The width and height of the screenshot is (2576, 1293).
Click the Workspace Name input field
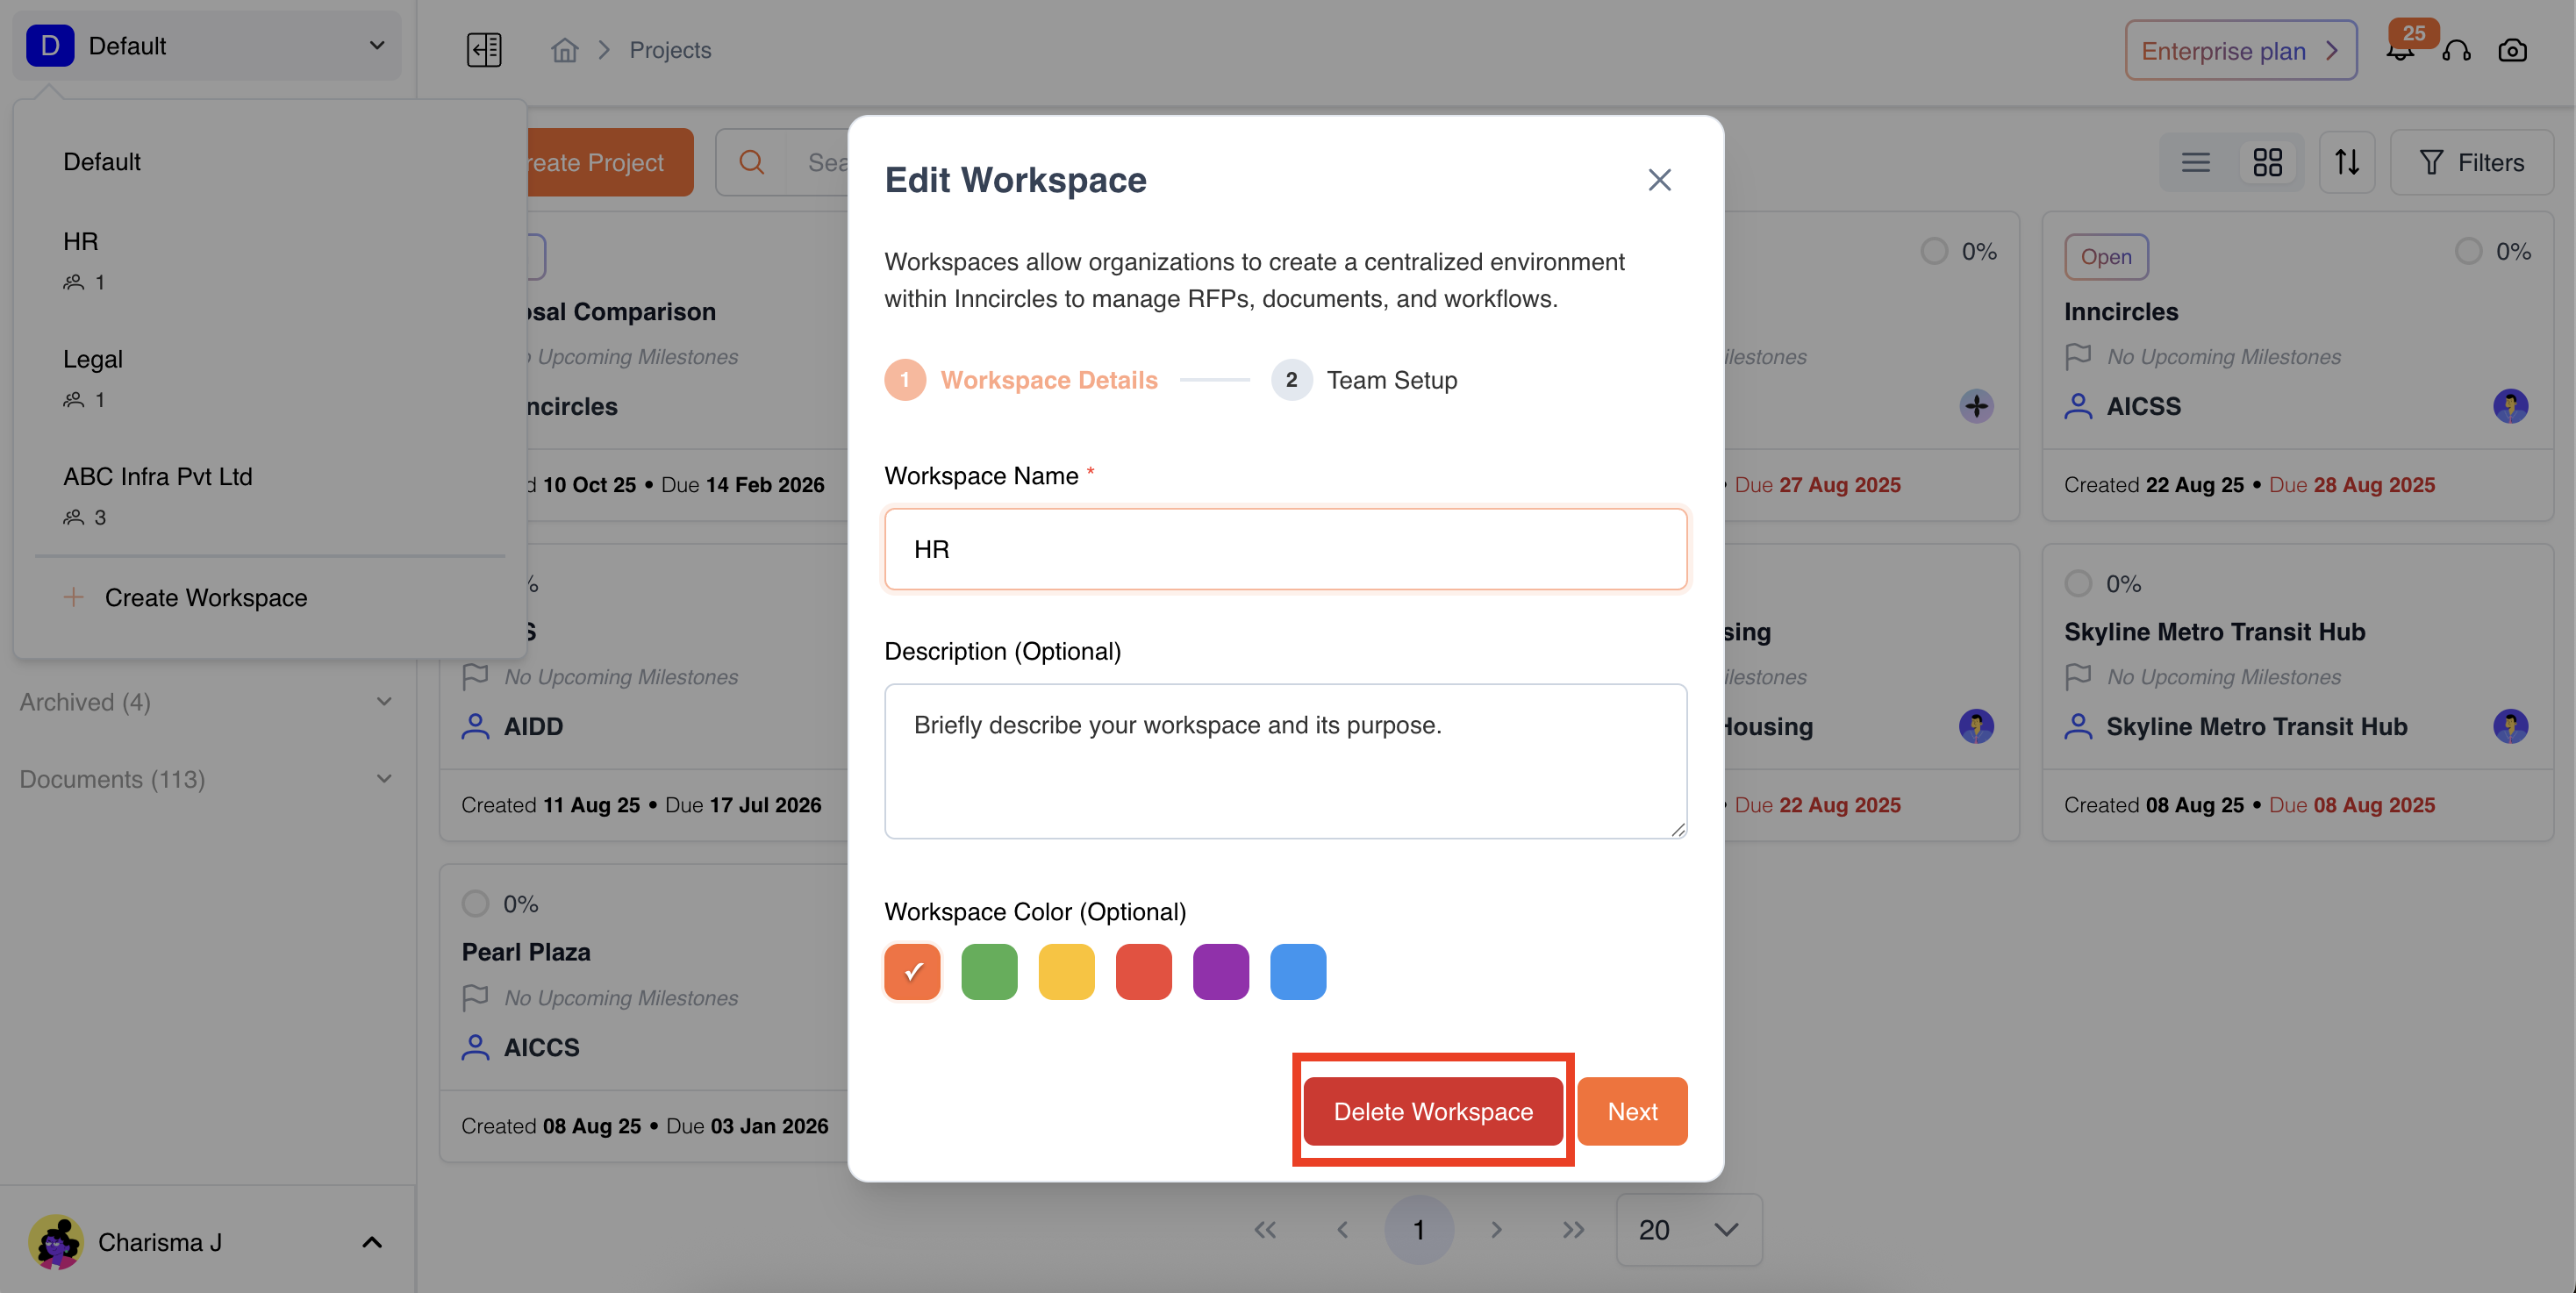(1285, 549)
